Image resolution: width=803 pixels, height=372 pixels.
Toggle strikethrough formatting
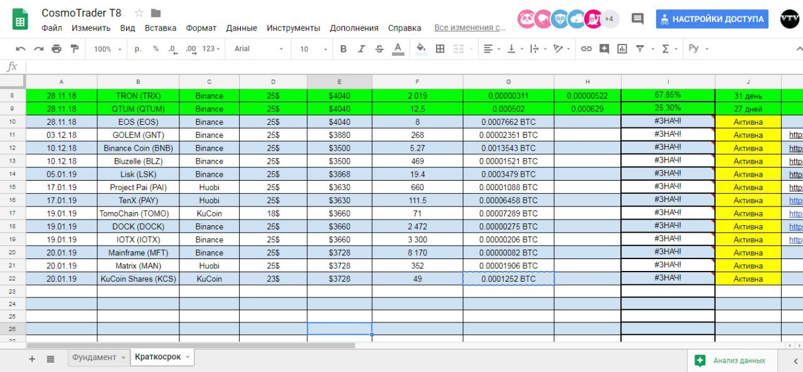[x=379, y=49]
